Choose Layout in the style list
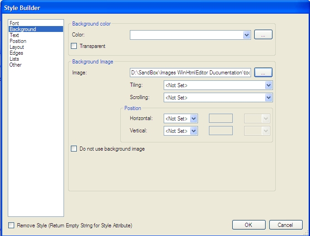Viewport: 310px width, 236px height. (16, 47)
